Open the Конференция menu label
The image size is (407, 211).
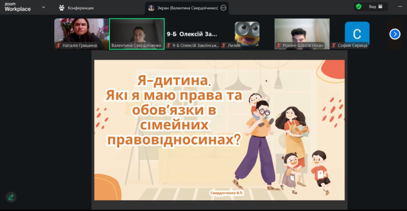[x=80, y=8]
